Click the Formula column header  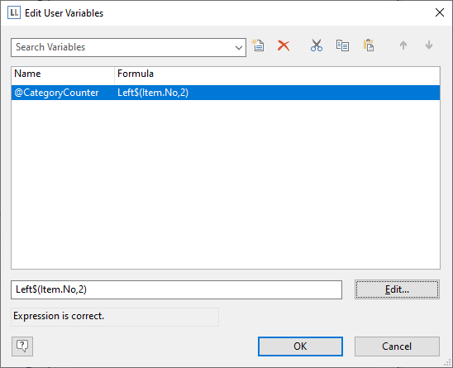tap(278, 74)
